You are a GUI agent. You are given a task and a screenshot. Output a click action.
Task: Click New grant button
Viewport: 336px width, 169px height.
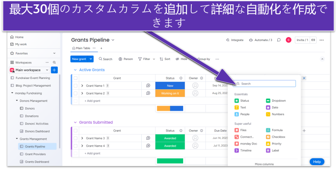tap(79, 59)
